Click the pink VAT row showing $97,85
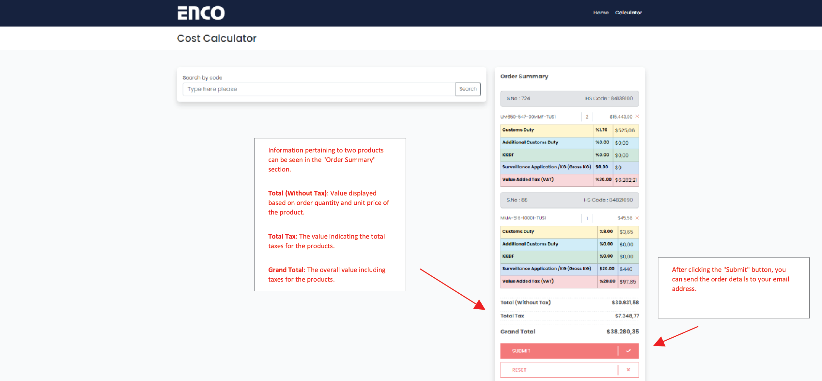Viewport: 822px width, 381px height. (569, 282)
